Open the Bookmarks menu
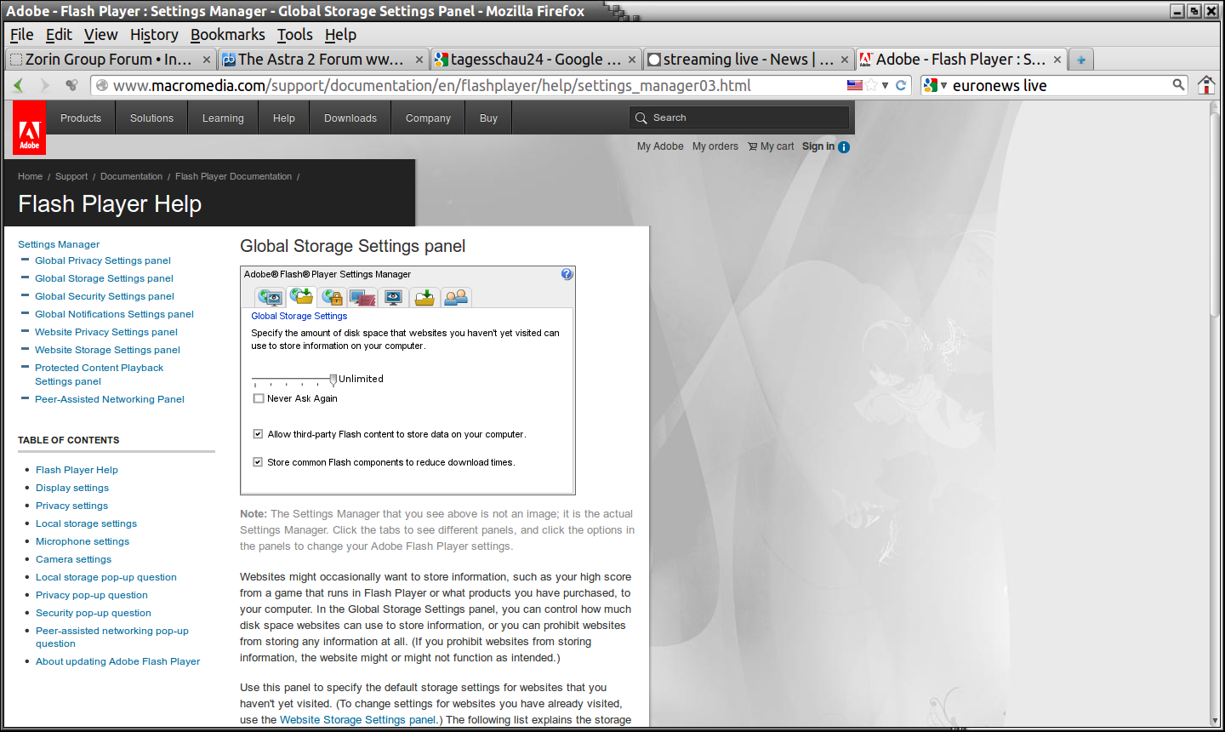Viewport: 1225px width, 732px height. click(x=227, y=35)
